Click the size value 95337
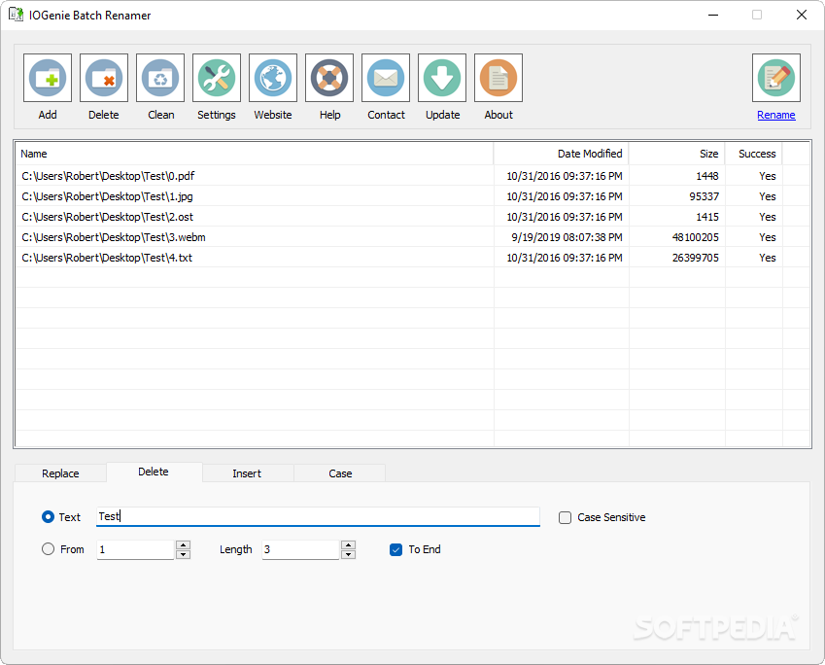 tap(704, 196)
